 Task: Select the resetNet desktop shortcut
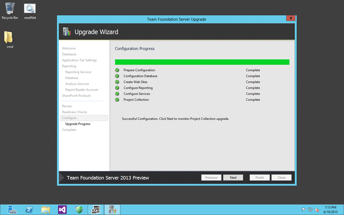tap(30, 12)
